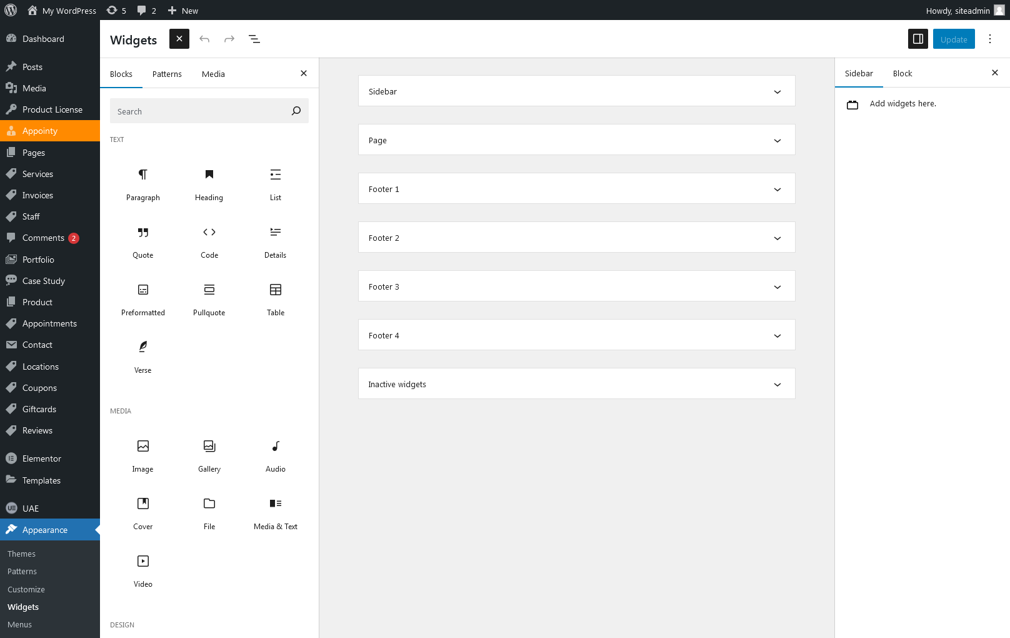Open the Options three-dot menu
The image size is (1010, 638).
(x=989, y=39)
